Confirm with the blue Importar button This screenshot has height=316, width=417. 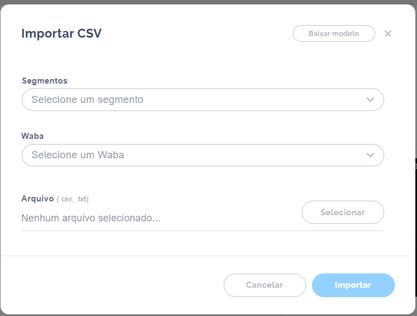coord(353,285)
